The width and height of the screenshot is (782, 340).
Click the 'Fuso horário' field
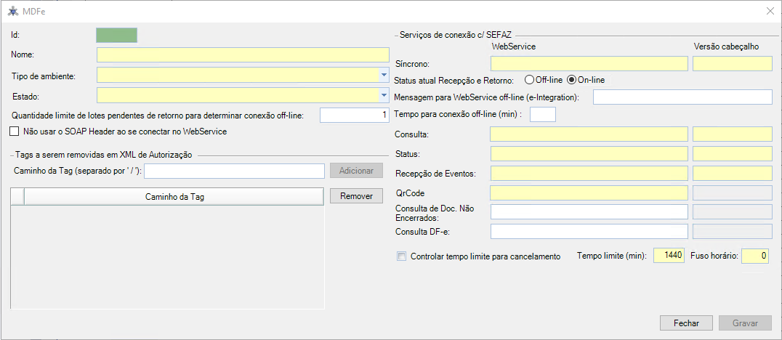coord(755,256)
